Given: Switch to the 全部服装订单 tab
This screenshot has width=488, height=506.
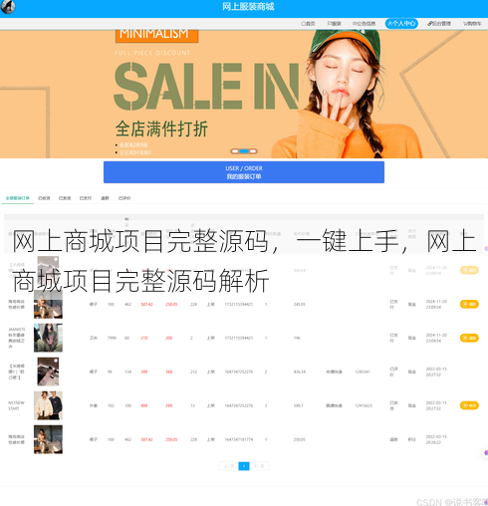Looking at the screenshot, I should click(x=18, y=198).
